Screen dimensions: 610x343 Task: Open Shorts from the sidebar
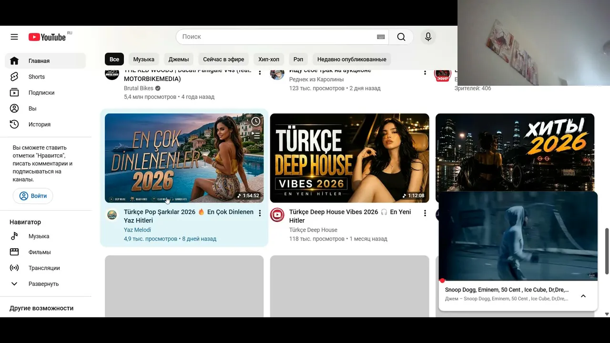[x=45, y=77]
